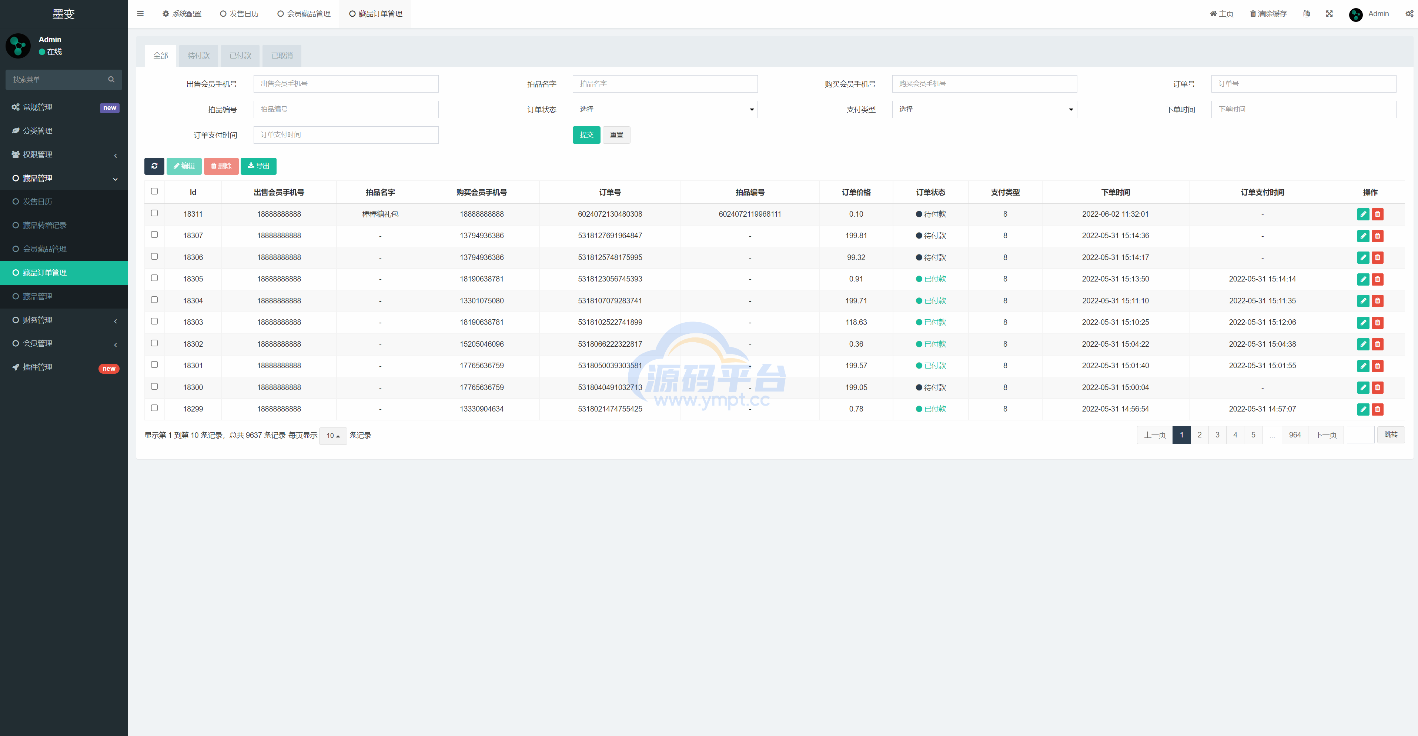Edit order 18304 with the pencil icon
The height and width of the screenshot is (736, 1418).
(1363, 301)
